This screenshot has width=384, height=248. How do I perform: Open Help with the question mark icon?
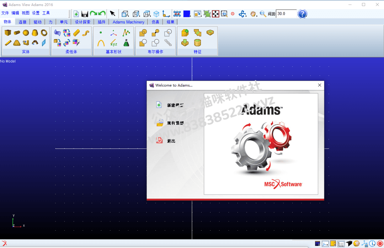click(x=302, y=14)
